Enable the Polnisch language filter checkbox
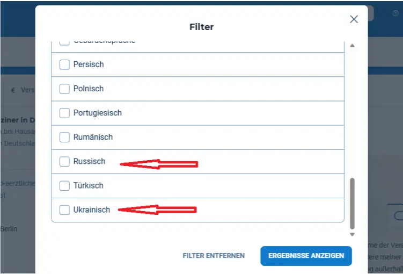This screenshot has width=403, height=274. 64,89
